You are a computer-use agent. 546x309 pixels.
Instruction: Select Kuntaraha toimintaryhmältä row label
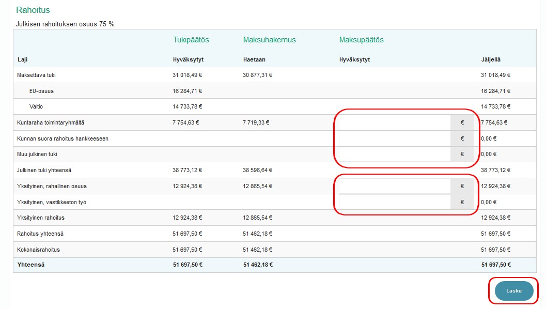[51, 122]
